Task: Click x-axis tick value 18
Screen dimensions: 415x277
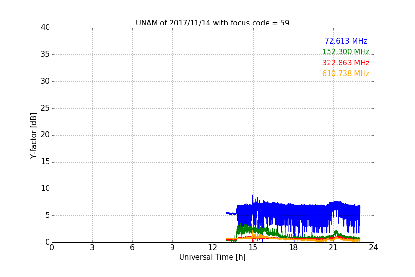Action: pyautogui.click(x=293, y=248)
